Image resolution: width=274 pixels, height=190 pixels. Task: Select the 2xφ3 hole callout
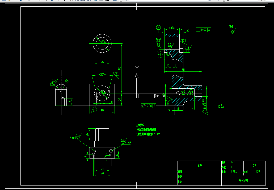tap(73, 138)
